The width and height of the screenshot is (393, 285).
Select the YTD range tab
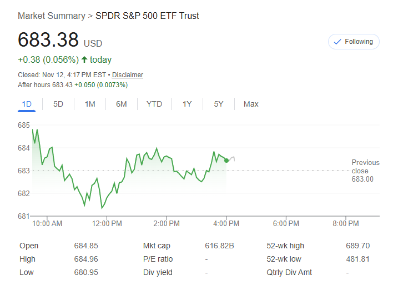154,104
